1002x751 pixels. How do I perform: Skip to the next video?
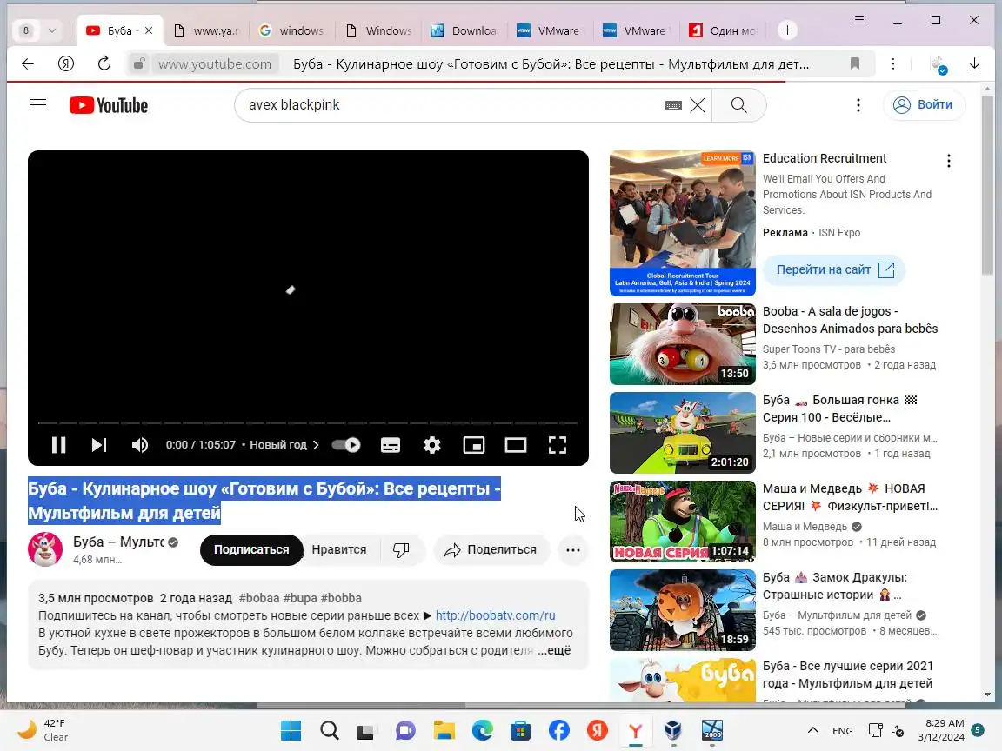99,444
